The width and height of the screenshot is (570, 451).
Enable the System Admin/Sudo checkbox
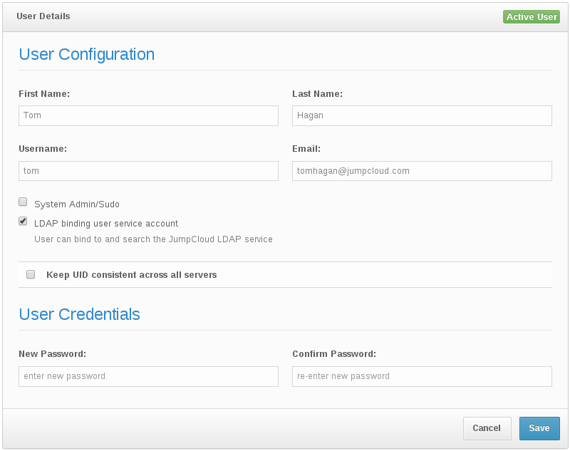tap(23, 202)
